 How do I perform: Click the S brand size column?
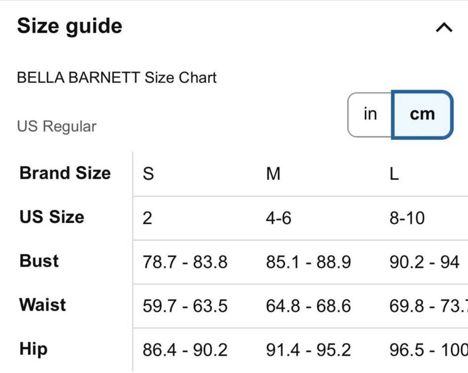point(148,174)
